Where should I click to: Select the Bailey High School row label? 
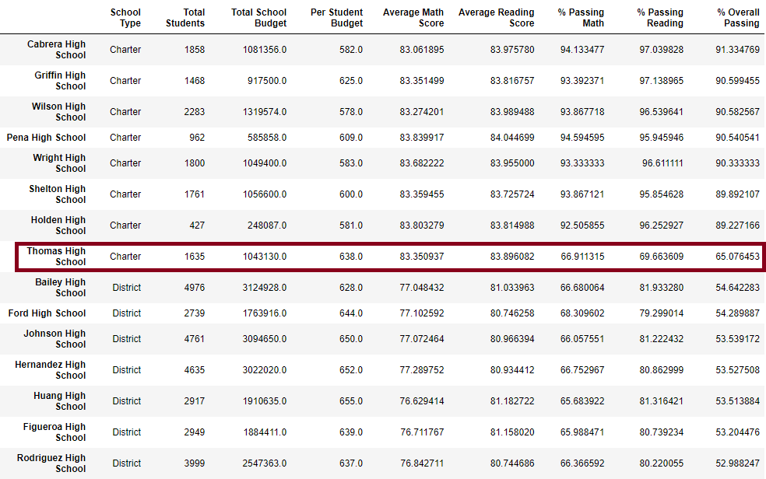coord(60,287)
